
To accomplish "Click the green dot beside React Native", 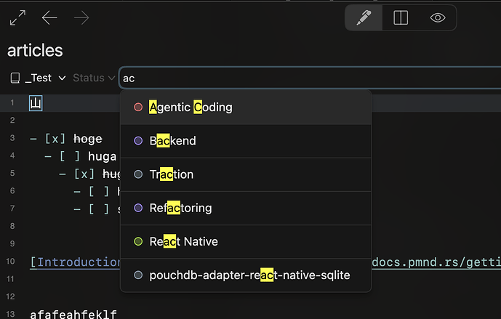I will coord(138,241).
